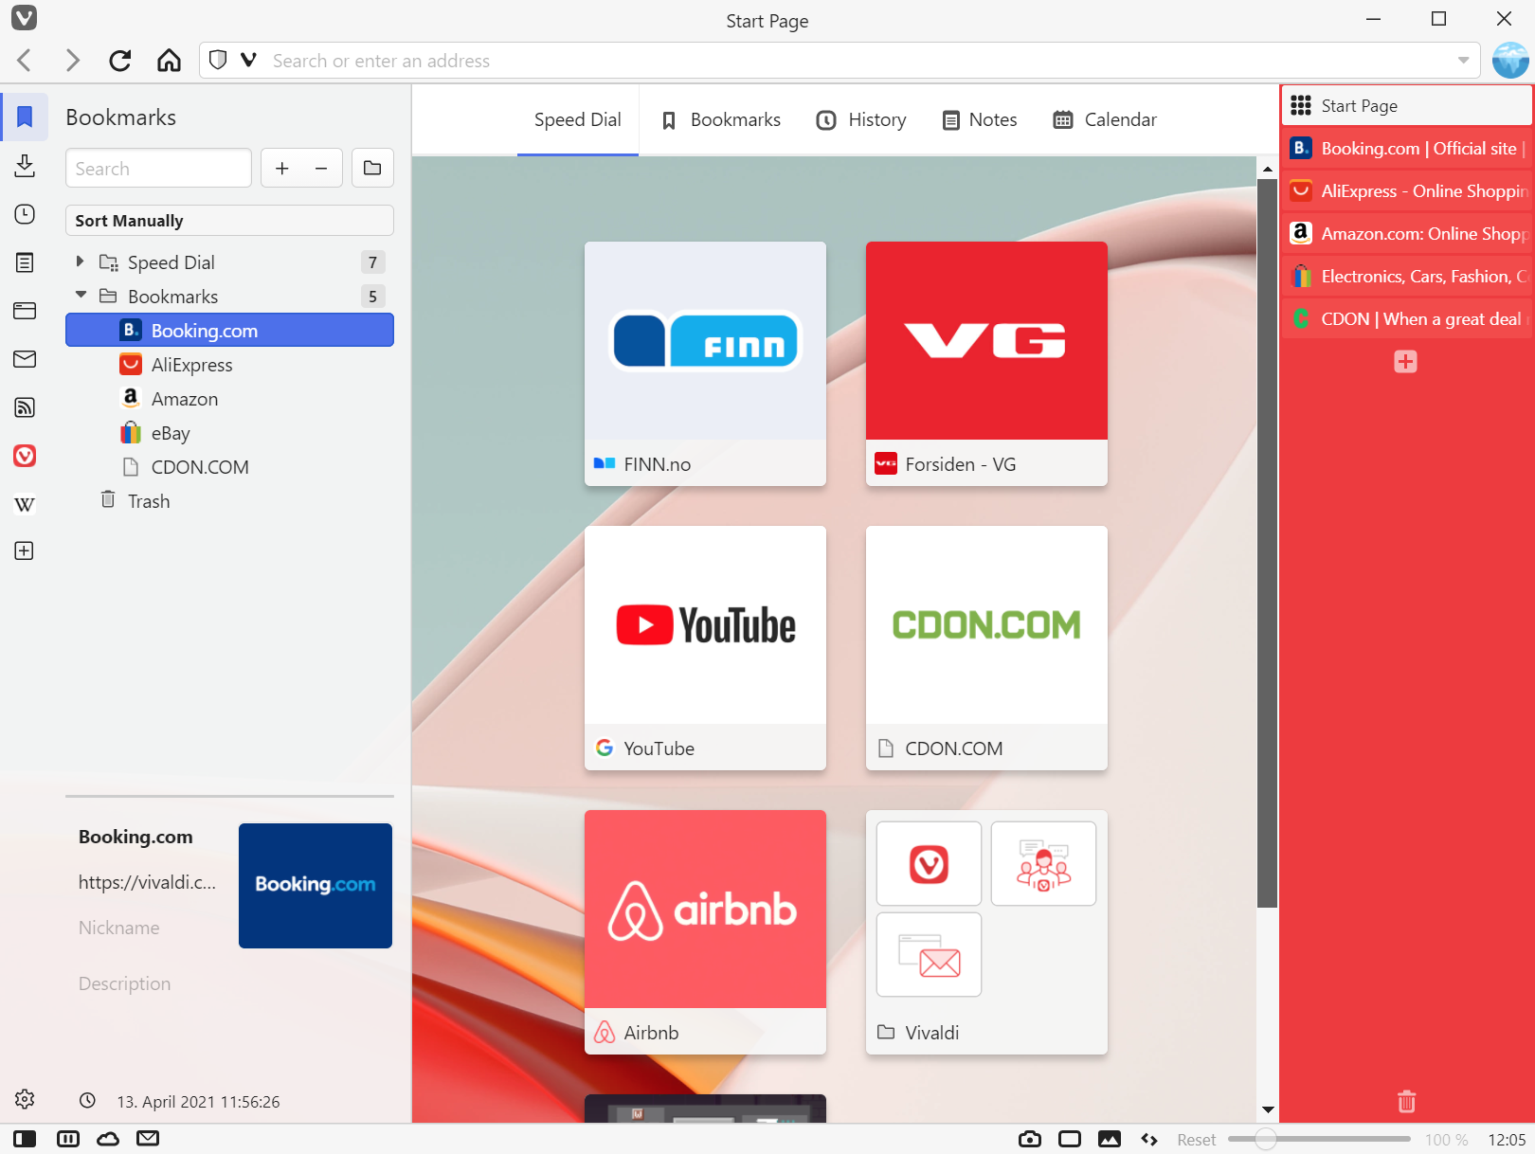The width and height of the screenshot is (1535, 1154).
Task: Open the Feeds panel
Action: coord(25,407)
